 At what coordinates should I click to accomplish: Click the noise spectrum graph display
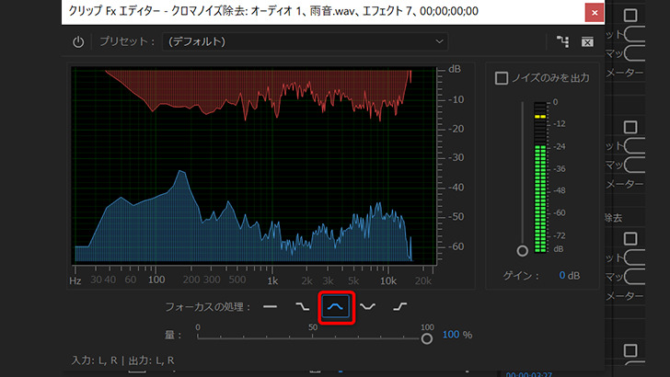coord(255,166)
